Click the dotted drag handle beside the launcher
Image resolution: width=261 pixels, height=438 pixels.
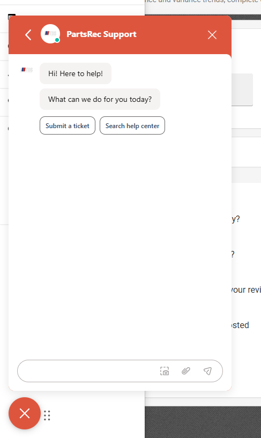coord(47,415)
